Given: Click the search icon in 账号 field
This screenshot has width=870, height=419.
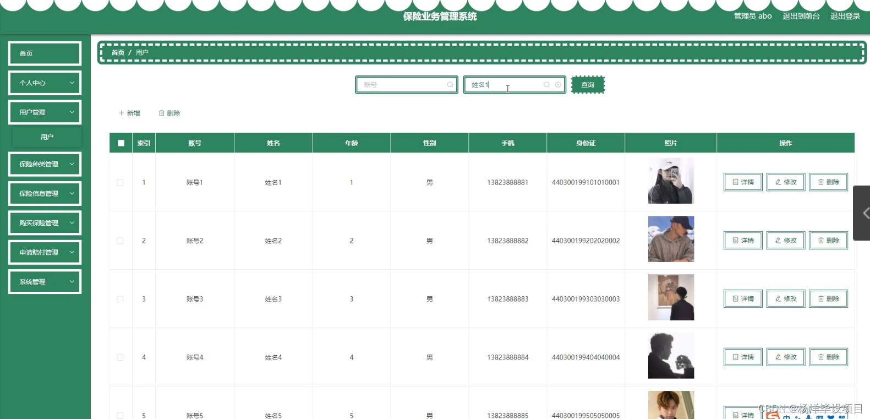Looking at the screenshot, I should point(450,85).
